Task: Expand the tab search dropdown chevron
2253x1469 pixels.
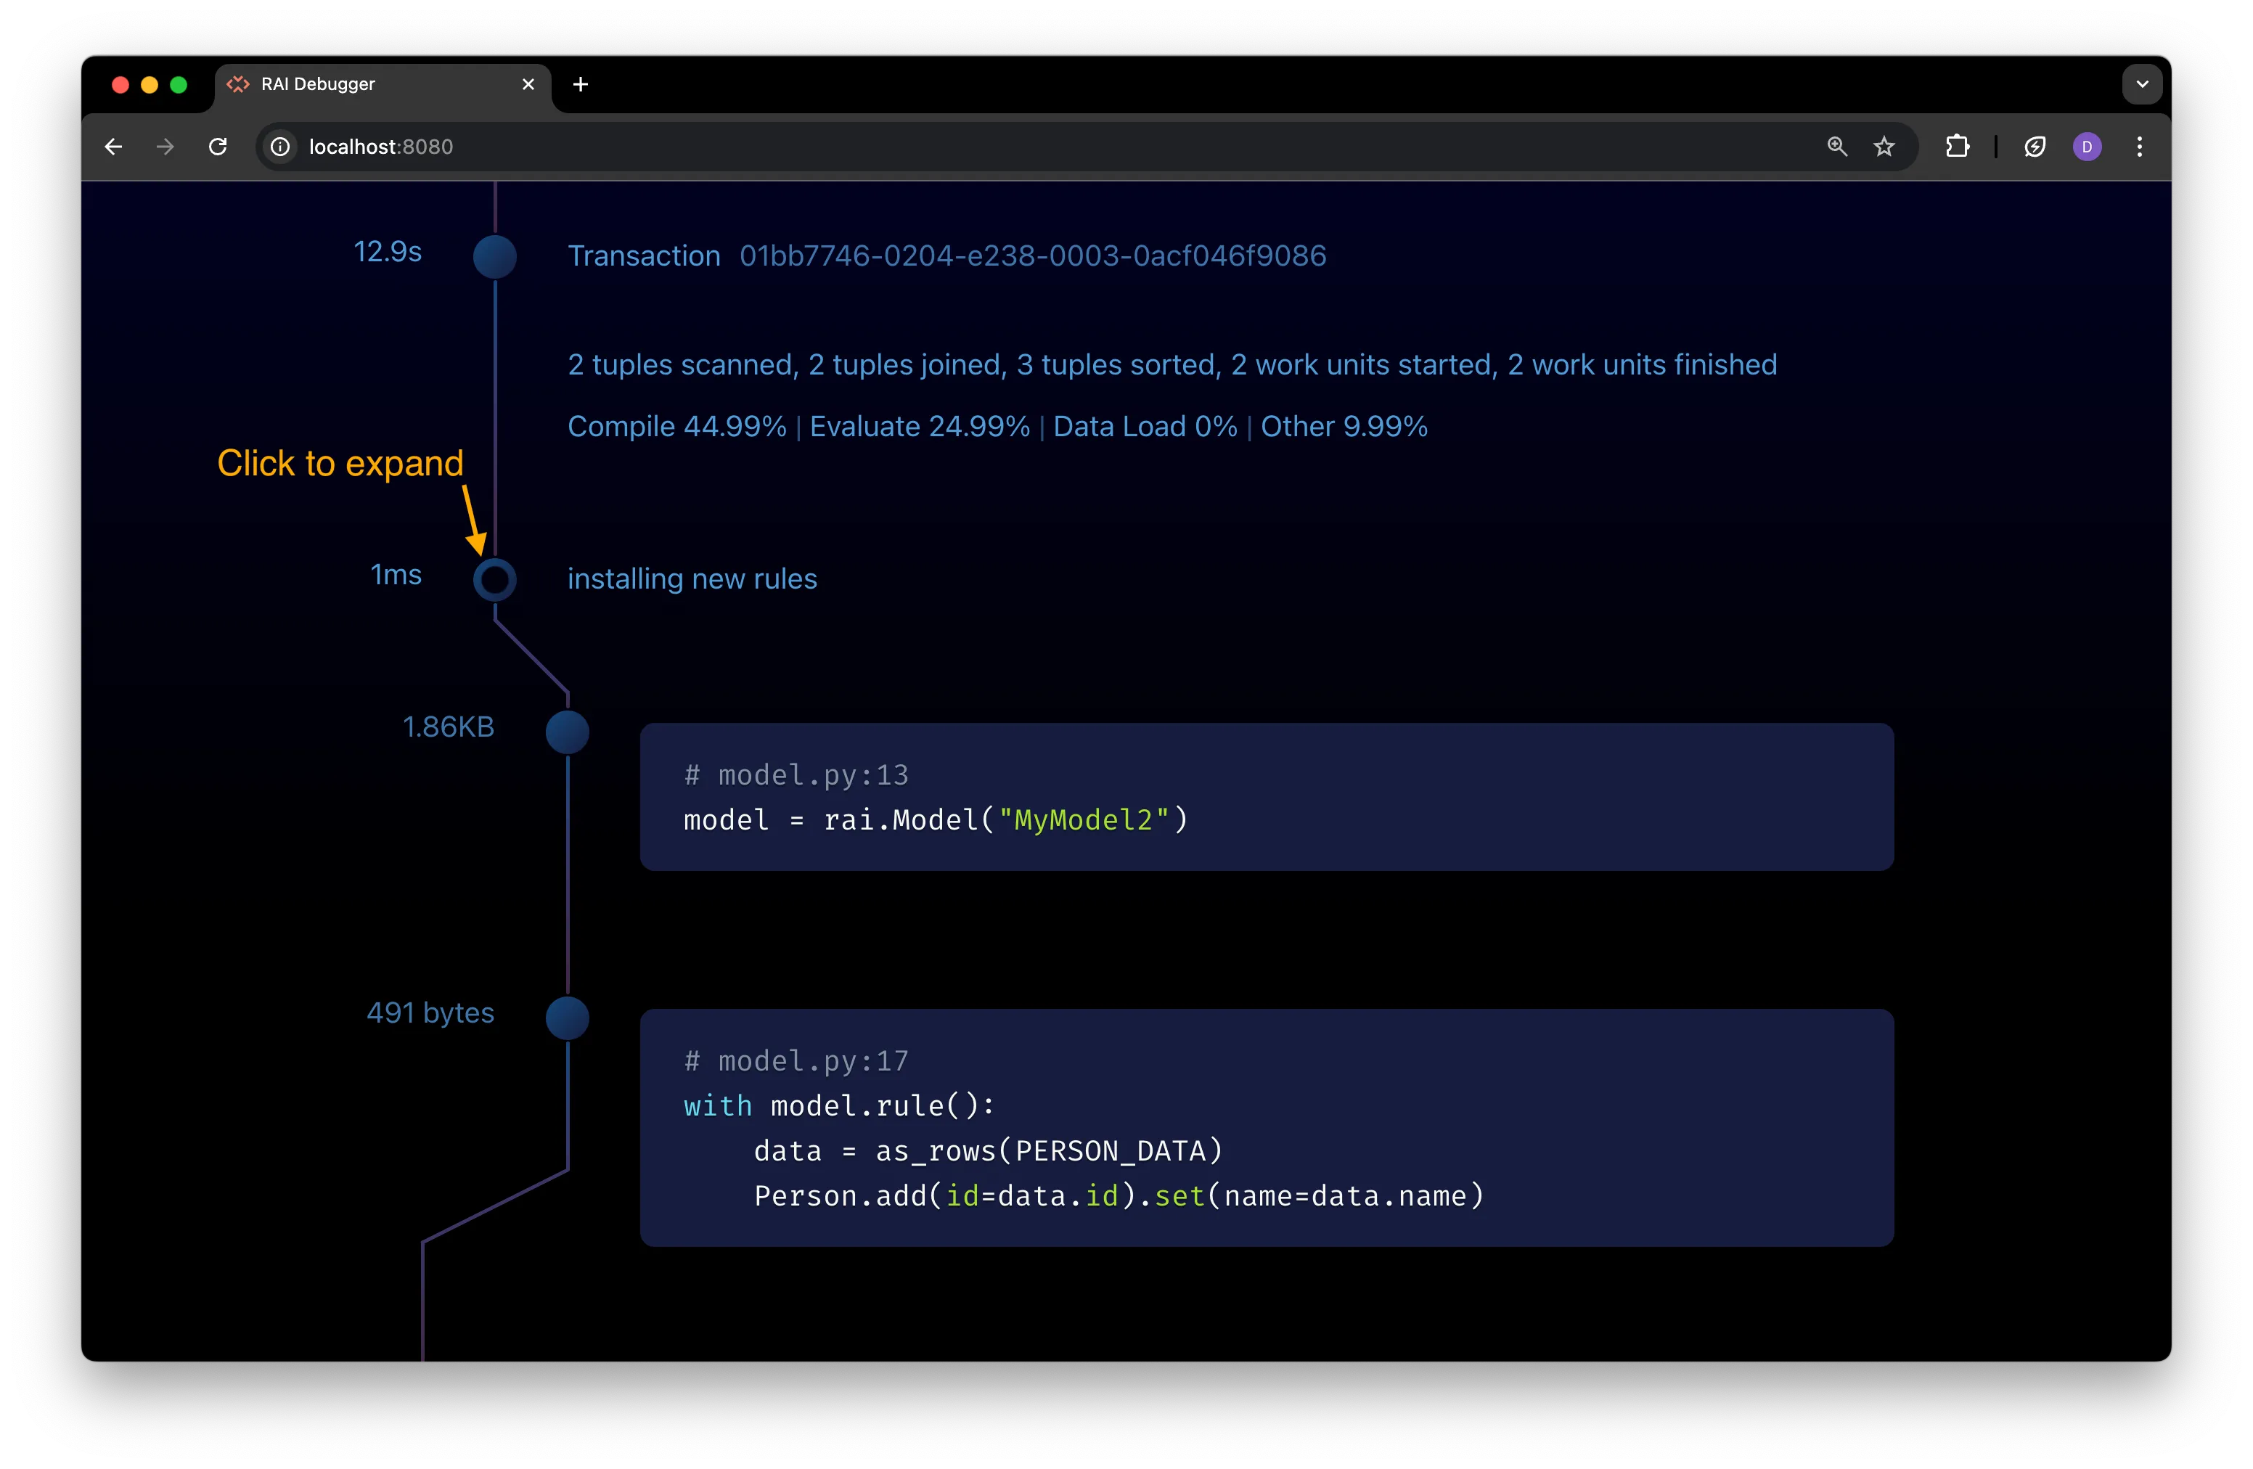Action: (2142, 84)
